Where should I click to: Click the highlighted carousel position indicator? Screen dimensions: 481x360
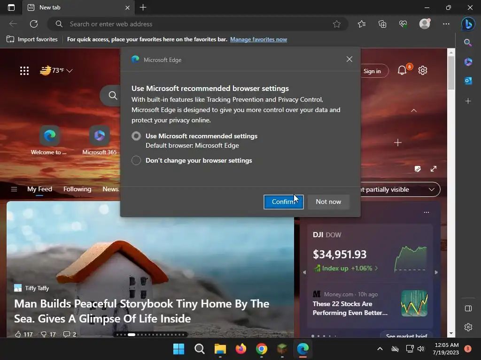(132, 335)
